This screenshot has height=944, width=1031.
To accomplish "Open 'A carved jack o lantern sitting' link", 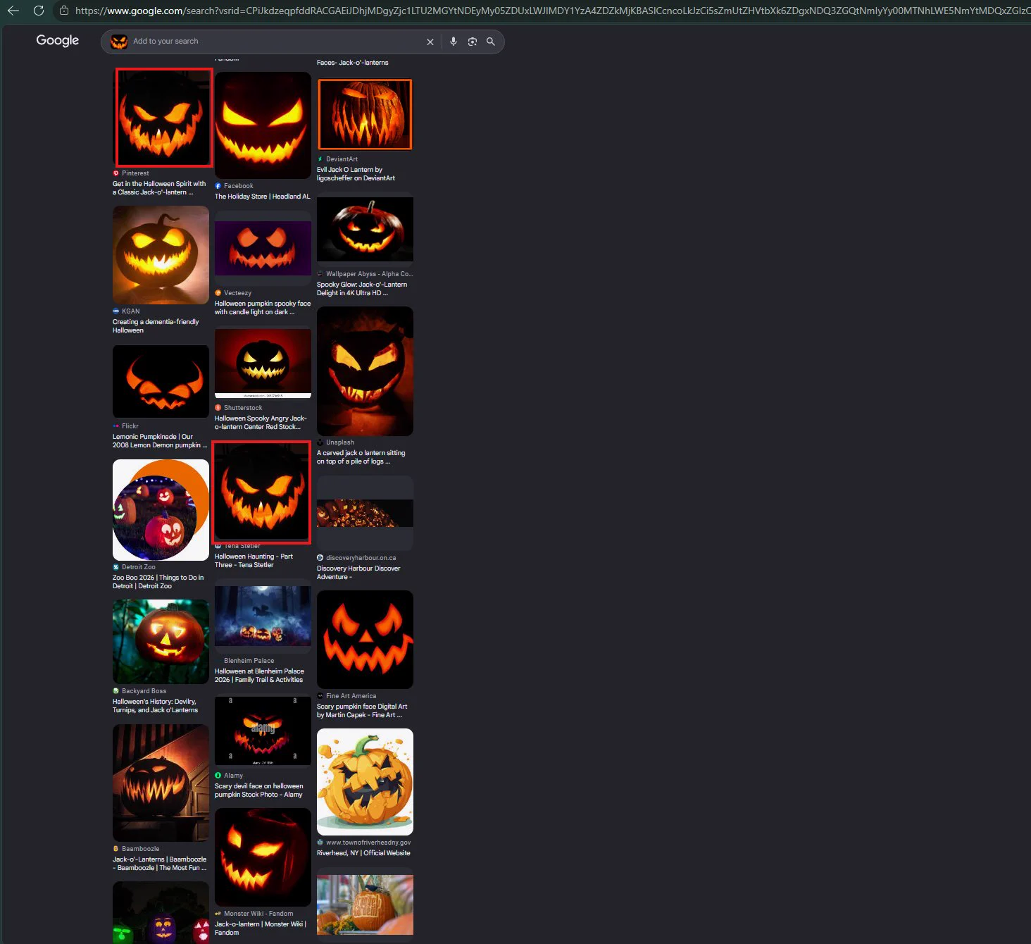I will coord(361,457).
